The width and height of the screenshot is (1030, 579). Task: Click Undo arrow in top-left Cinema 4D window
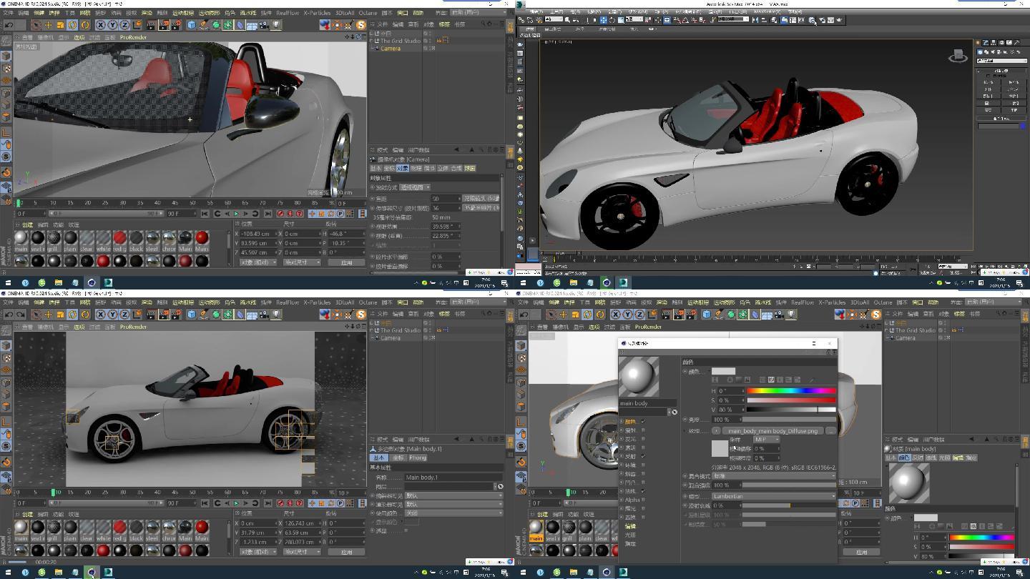[9, 25]
